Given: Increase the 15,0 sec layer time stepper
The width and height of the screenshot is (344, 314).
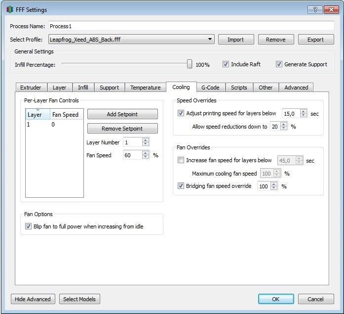Looking at the screenshot, I should 304,111.
